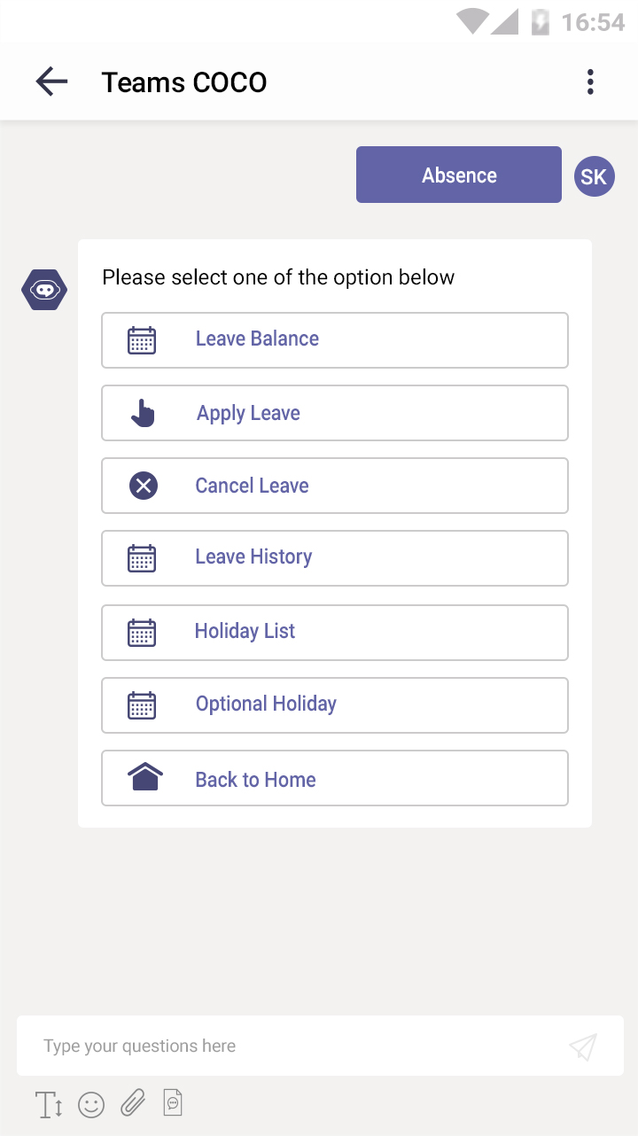Select the Optional Holiday option
This screenshot has width=638, height=1136.
click(x=335, y=705)
